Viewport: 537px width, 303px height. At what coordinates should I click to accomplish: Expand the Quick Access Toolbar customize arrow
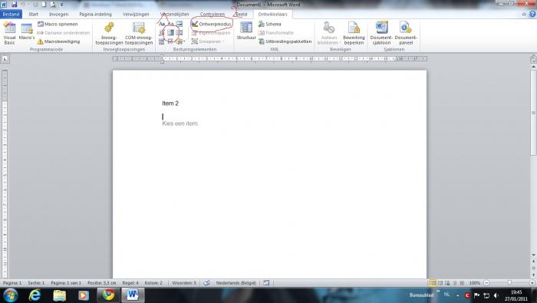[61, 5]
